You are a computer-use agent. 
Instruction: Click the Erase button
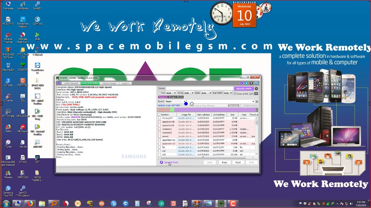(x=224, y=162)
